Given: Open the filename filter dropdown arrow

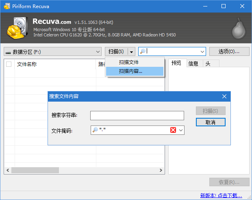Looking at the screenshot, I should coord(202,51).
